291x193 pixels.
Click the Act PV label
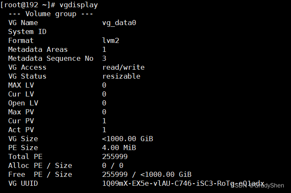click(x=20, y=130)
